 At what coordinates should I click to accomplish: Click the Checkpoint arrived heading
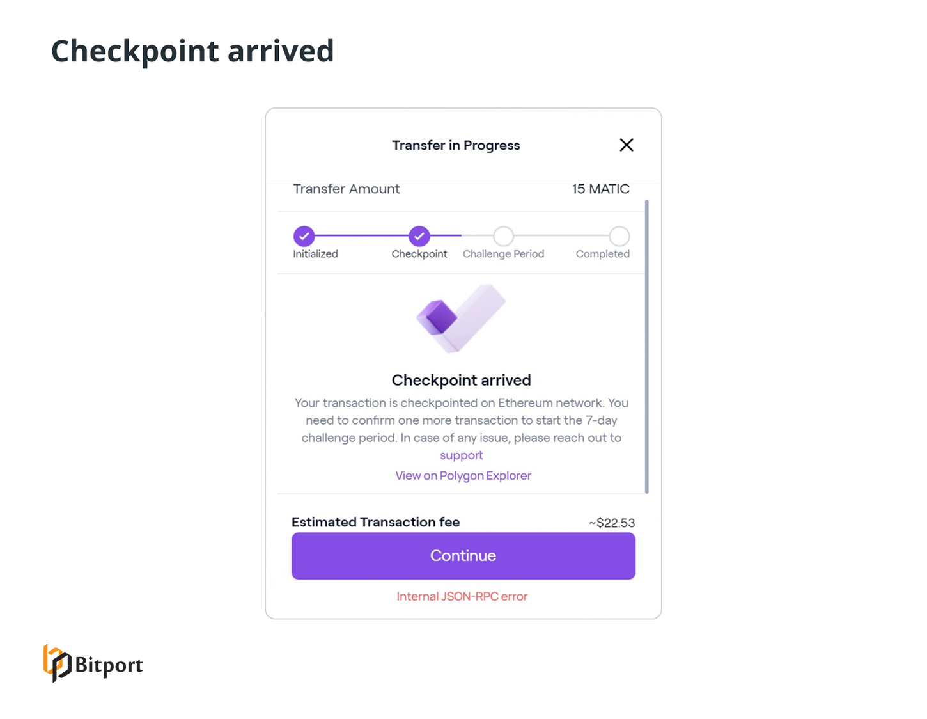(x=461, y=379)
